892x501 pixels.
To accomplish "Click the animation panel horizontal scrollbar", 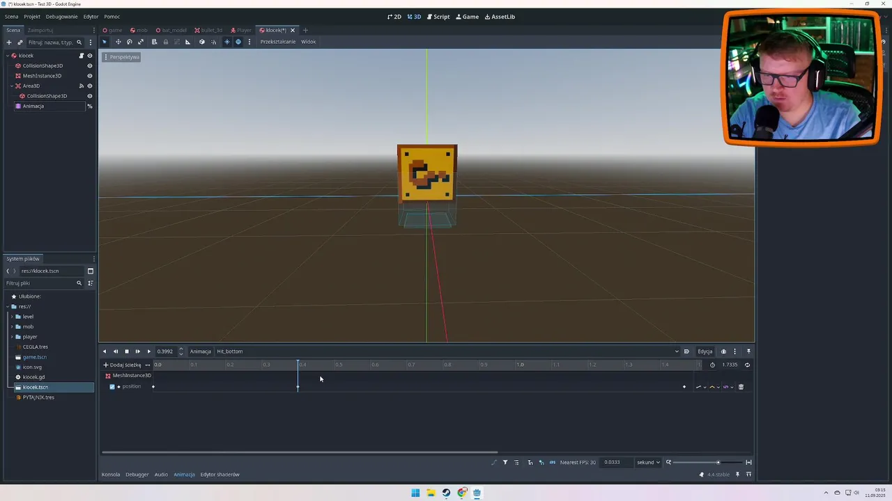I will (300, 452).
